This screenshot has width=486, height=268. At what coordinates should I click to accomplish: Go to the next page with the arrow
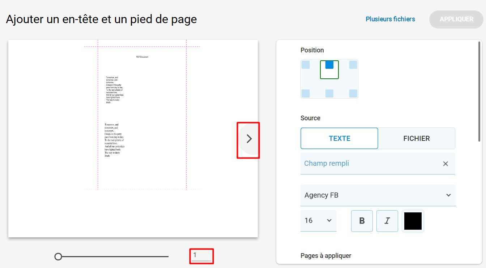[249, 139]
